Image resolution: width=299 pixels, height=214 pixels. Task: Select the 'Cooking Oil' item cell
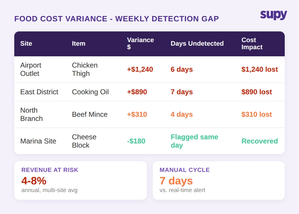(x=90, y=92)
